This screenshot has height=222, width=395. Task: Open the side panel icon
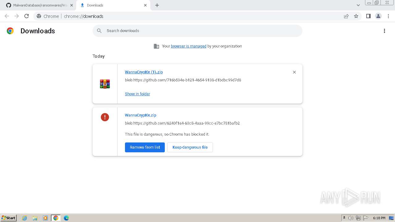tap(368, 16)
